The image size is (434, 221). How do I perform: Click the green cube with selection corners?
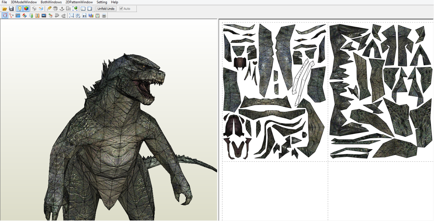(x=75, y=9)
